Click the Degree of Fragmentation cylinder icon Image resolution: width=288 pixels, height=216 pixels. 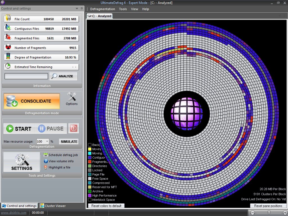coord(8,56)
